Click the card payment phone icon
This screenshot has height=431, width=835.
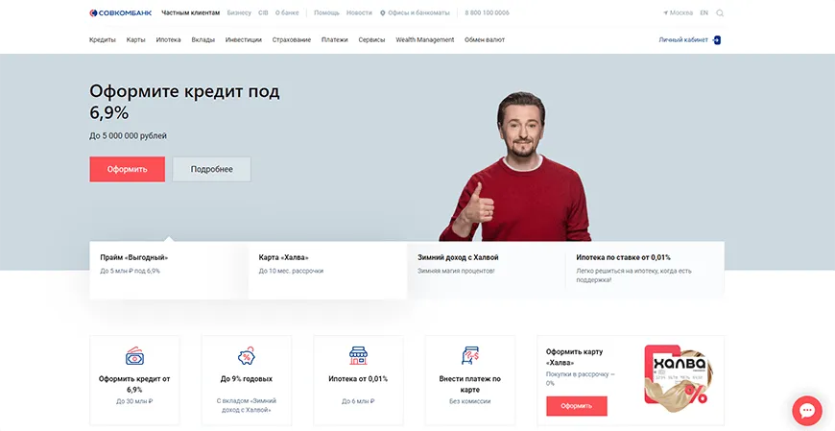470,356
